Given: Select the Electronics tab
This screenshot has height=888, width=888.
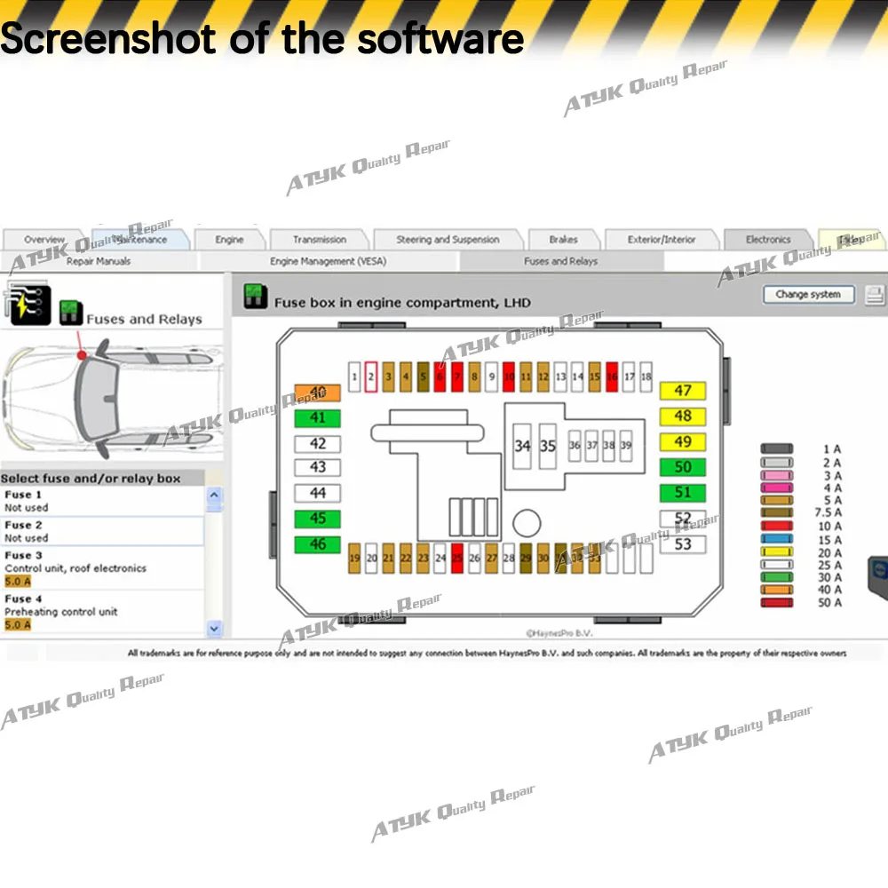Looking at the screenshot, I should (x=768, y=240).
